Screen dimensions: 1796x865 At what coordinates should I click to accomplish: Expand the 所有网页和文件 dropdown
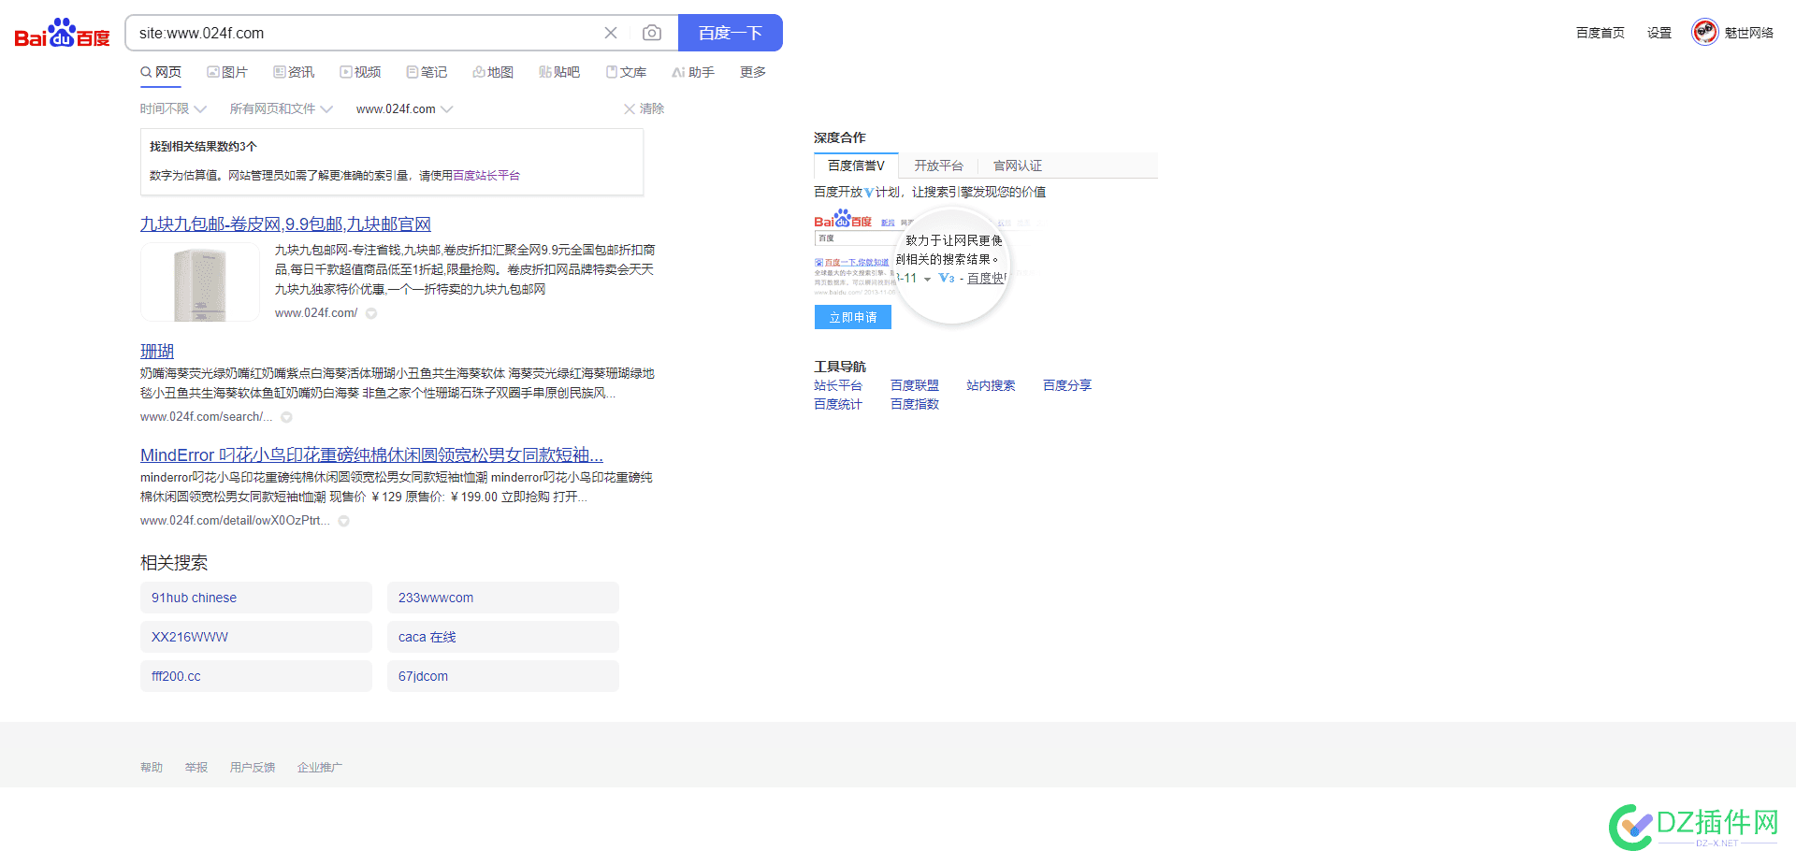tap(281, 108)
